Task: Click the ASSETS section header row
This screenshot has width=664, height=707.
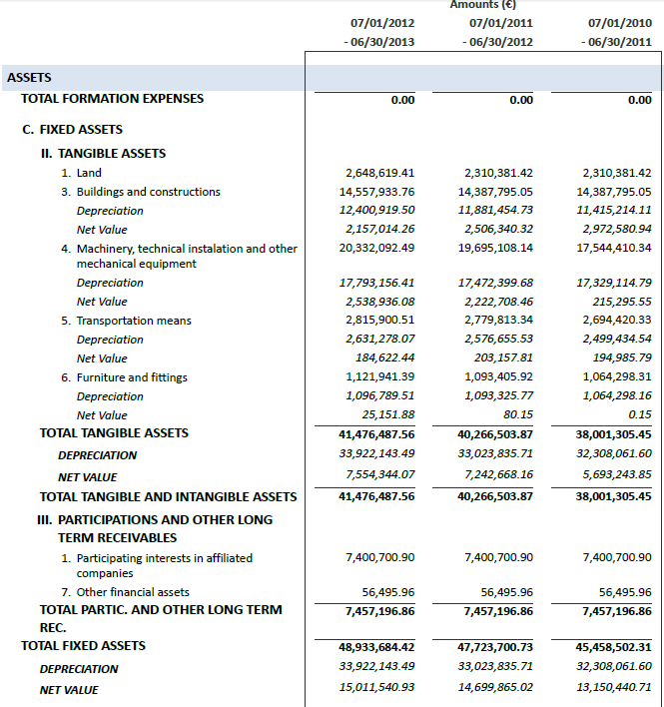Action: tap(30, 78)
